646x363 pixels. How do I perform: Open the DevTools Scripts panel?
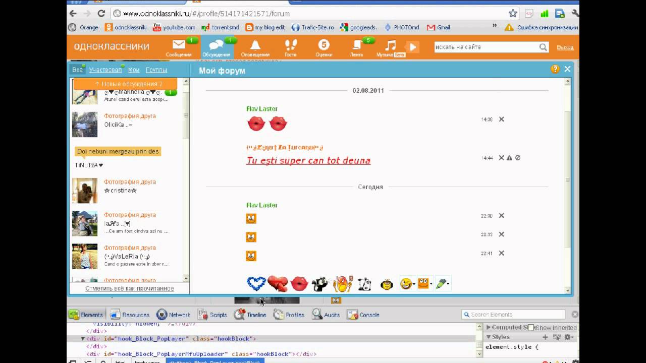tap(212, 315)
